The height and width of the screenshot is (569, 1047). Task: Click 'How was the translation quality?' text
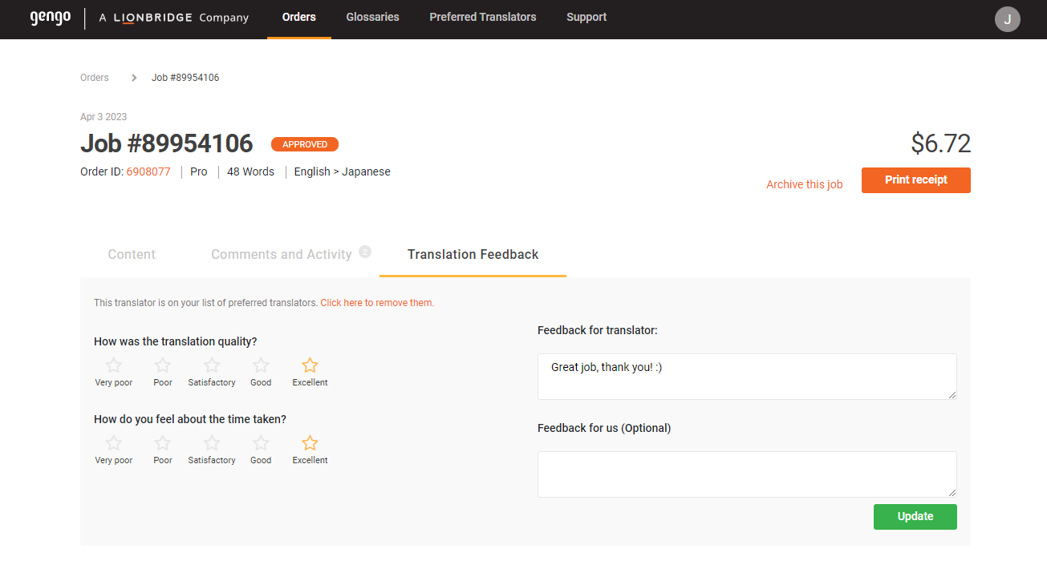click(176, 341)
